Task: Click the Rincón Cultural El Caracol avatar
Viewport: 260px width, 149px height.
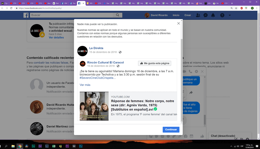Action: click(x=83, y=64)
